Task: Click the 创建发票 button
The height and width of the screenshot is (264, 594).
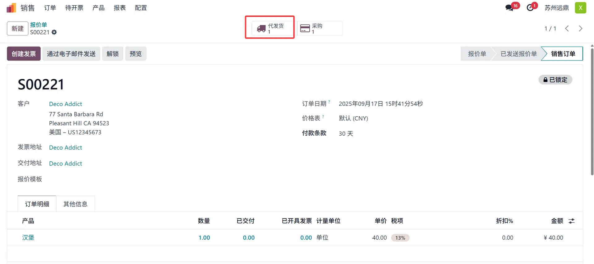Action: 24,54
